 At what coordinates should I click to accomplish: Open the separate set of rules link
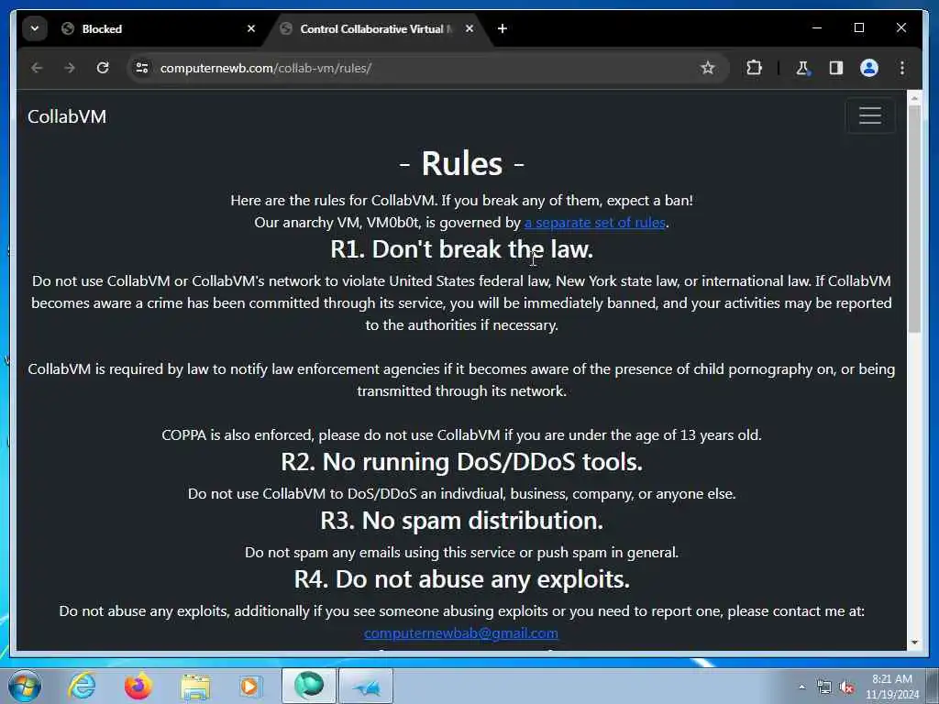[594, 223]
